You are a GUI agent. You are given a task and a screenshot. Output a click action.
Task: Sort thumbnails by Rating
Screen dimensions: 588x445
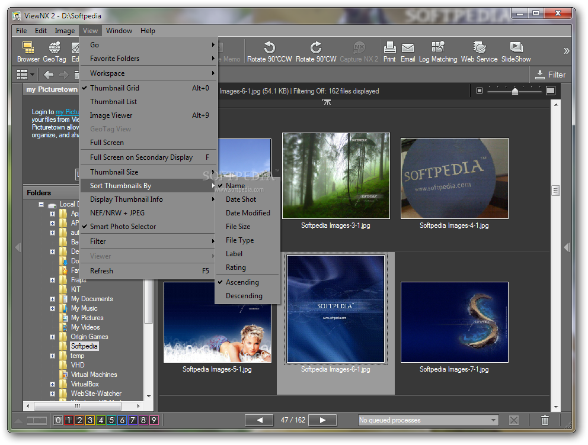tap(248, 267)
